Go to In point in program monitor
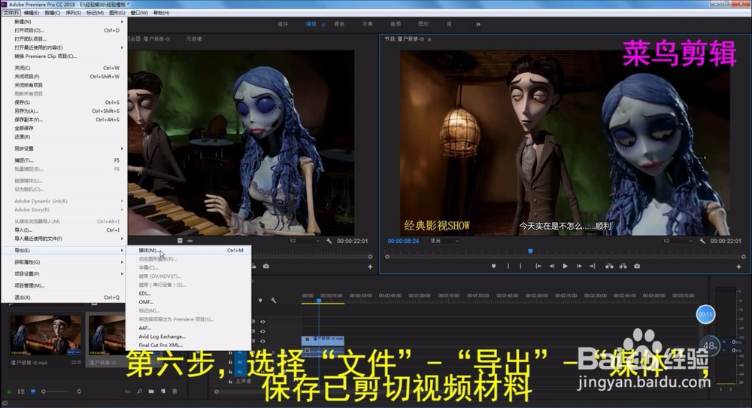Viewport: 752px width, 408px height. click(x=538, y=266)
